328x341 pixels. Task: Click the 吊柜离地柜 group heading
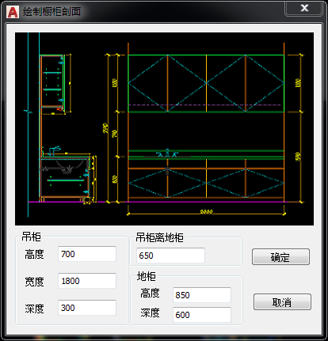click(159, 237)
